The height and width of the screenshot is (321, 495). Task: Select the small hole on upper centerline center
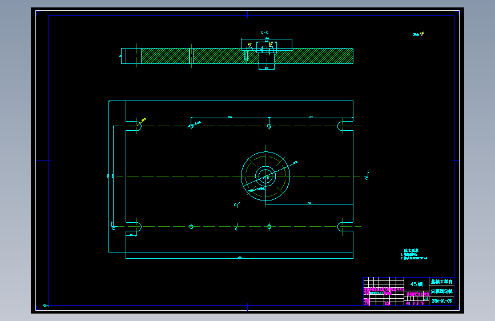pos(269,126)
